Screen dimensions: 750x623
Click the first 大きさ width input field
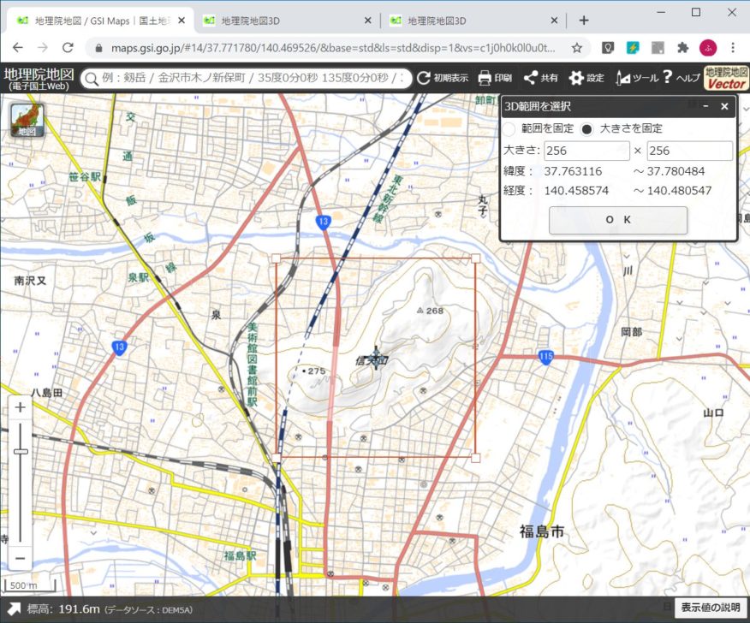pos(586,151)
